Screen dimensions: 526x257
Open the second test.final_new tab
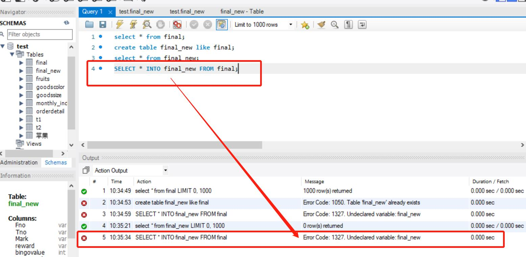coord(187,11)
